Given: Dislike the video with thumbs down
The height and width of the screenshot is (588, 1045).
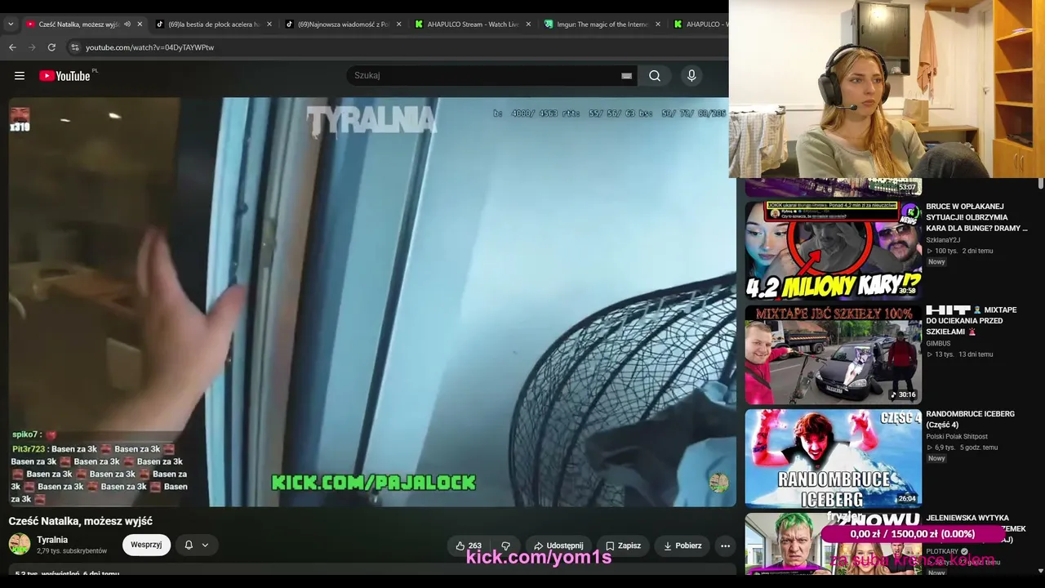Looking at the screenshot, I should click(506, 546).
